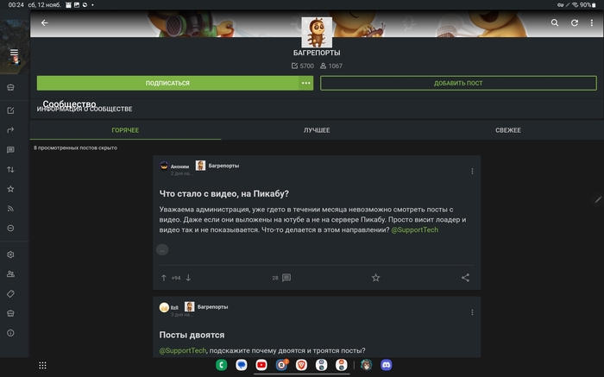Launch Brave browser from the taskbar
The height and width of the screenshot is (377, 604).
[x=302, y=365]
